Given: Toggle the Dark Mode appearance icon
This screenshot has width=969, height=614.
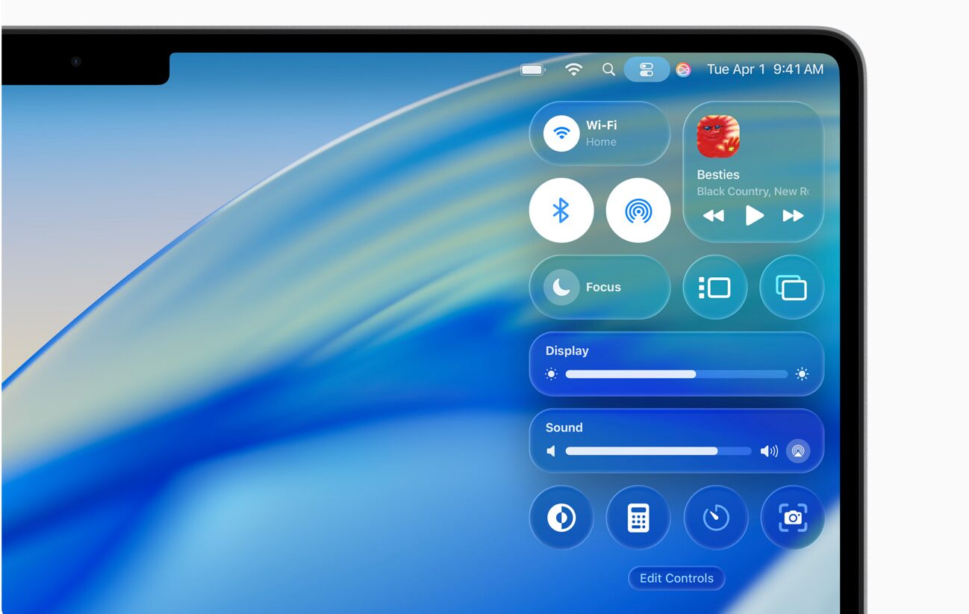Looking at the screenshot, I should [561, 518].
